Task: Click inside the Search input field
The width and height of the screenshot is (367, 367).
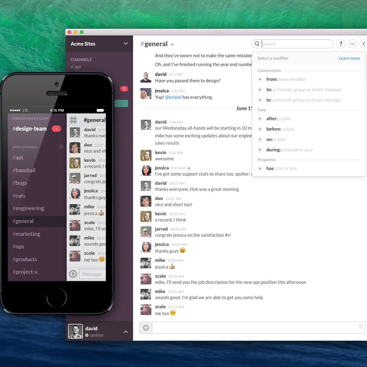Action: click(x=288, y=44)
